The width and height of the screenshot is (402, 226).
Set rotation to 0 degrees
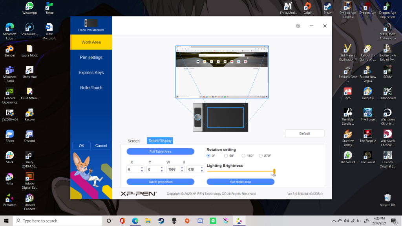click(x=208, y=155)
